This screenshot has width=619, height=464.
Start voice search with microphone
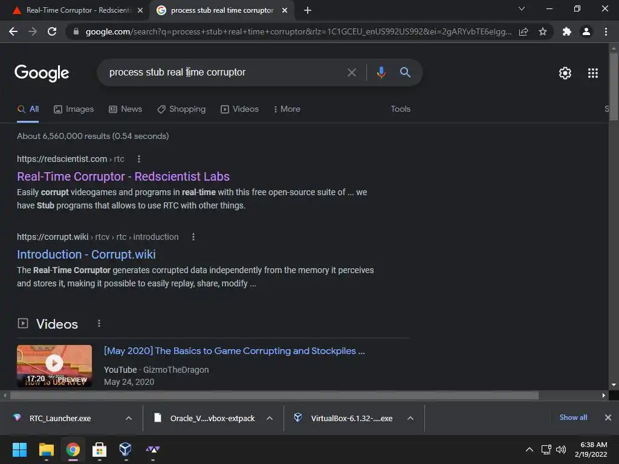tap(381, 72)
